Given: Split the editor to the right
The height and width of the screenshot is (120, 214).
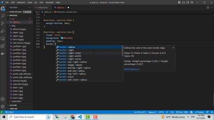Looking at the screenshot, I should 208,7.
